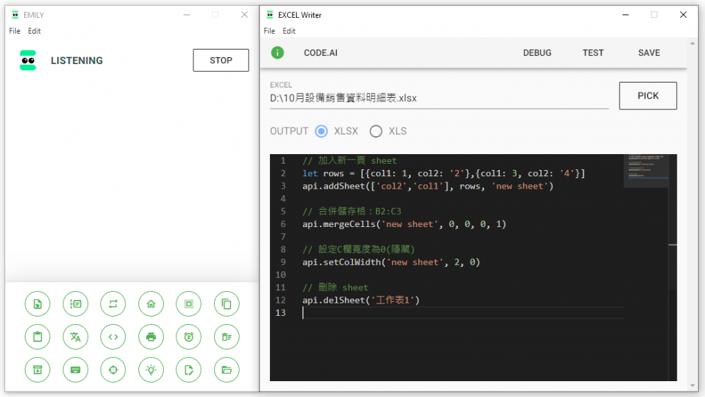Screen dimensions: 705x397
Task: Select the XLS output radio button
Action: pyautogui.click(x=376, y=131)
